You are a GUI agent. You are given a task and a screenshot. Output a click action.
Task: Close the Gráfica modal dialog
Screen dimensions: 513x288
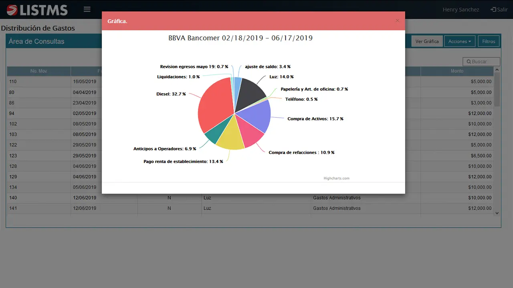397,21
